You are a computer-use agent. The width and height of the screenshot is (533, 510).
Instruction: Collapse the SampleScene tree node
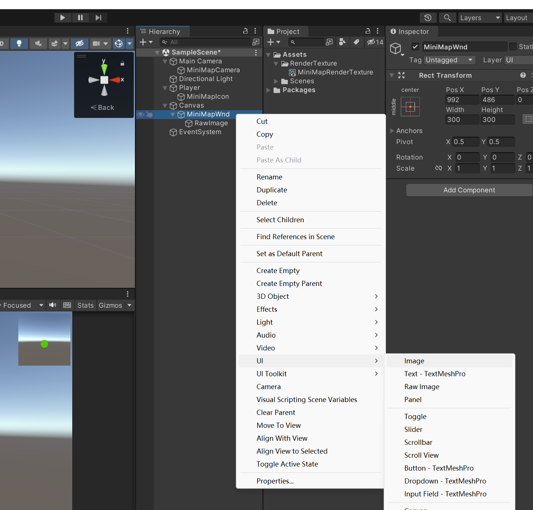(x=157, y=53)
